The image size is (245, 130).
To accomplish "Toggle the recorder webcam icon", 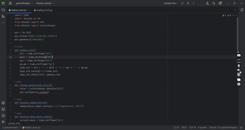I will pyautogui.click(x=239, y=74).
